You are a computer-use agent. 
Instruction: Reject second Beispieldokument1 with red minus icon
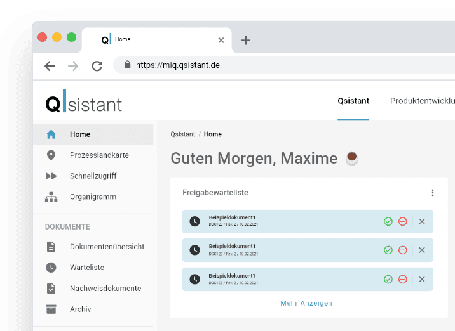coord(402,250)
